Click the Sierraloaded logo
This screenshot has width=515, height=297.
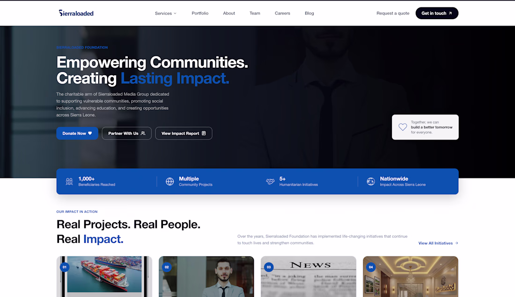[76, 13]
